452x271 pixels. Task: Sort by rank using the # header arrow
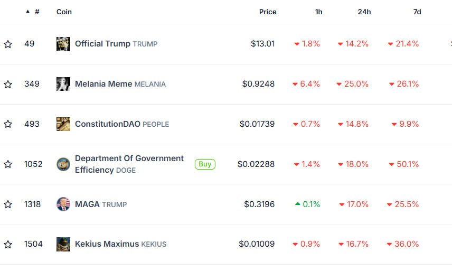[x=33, y=12]
